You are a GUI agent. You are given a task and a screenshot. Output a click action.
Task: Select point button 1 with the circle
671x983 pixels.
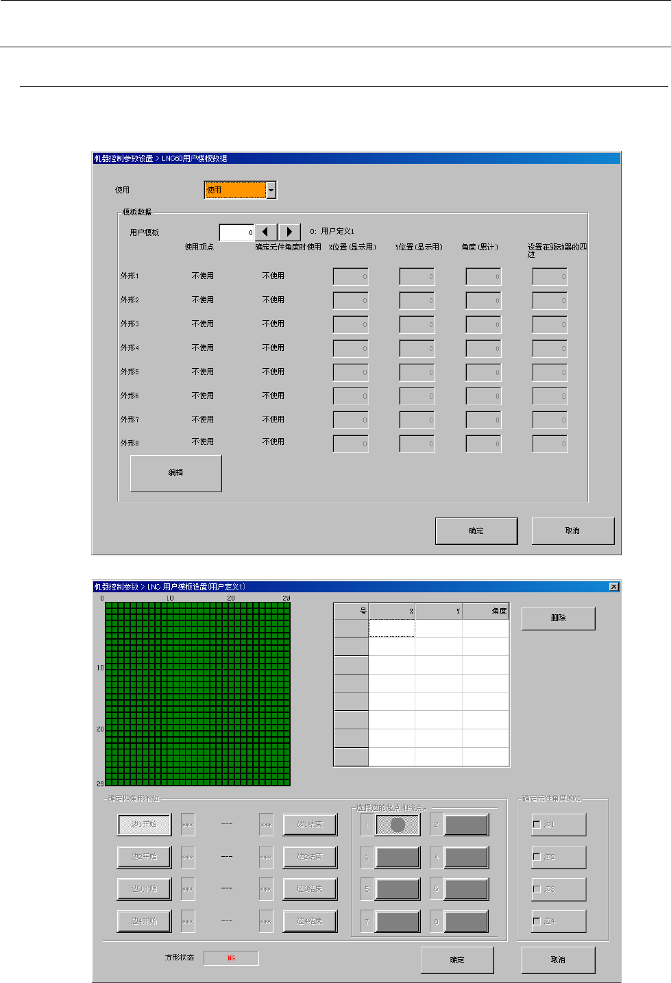(x=398, y=825)
